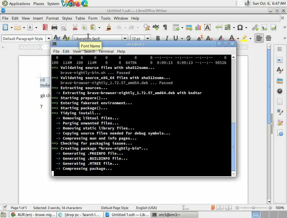Screen dimensions: 287x218
Task: Select the Clone Formatting paintbrush
Action: click(x=108, y=27)
